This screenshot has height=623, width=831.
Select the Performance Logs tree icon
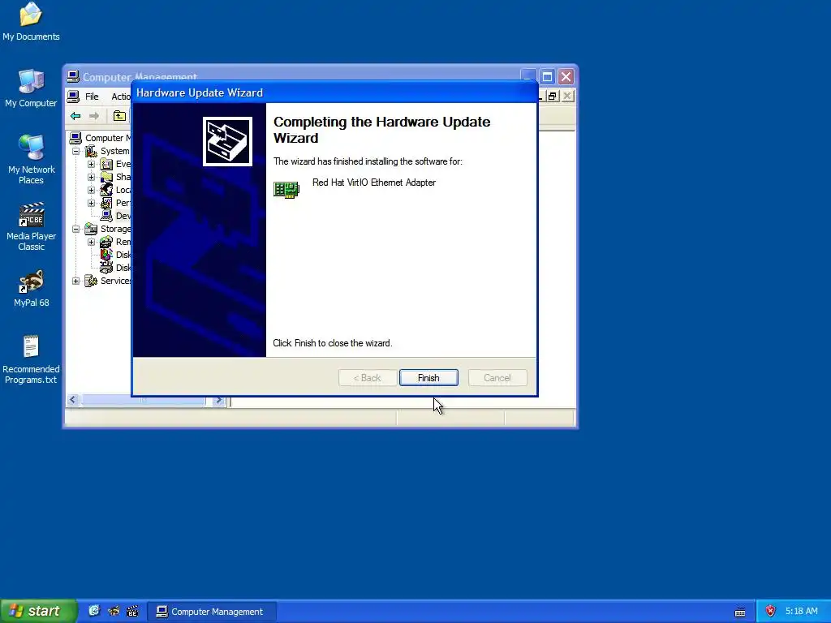tap(106, 203)
